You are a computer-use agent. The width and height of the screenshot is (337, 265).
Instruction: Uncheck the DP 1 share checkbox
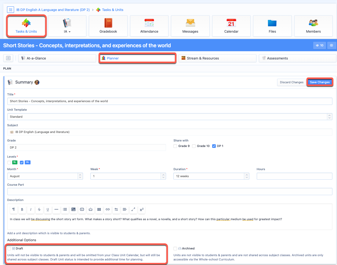[214, 146]
